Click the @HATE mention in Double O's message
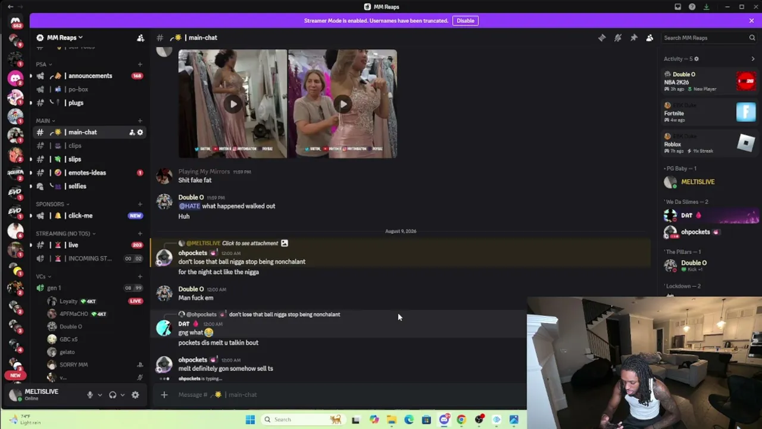This screenshot has height=429, width=762. 189,206
